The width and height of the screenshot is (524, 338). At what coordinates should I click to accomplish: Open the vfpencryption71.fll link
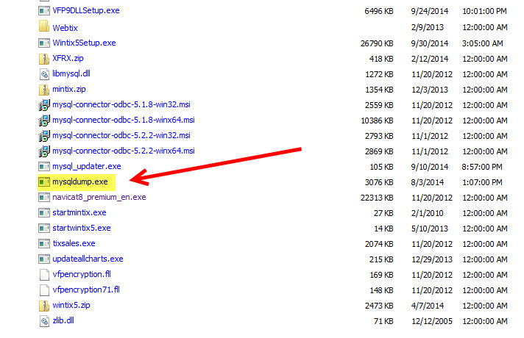point(86,290)
